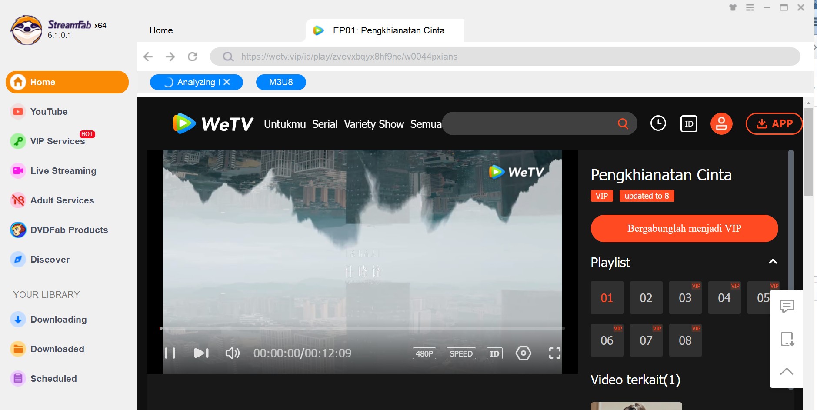
Task: Open Semua on WeTV navigation
Action: click(x=426, y=124)
